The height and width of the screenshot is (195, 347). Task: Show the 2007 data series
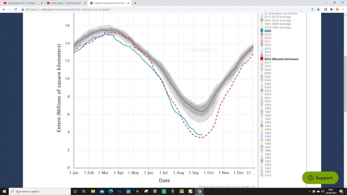click(x=267, y=77)
